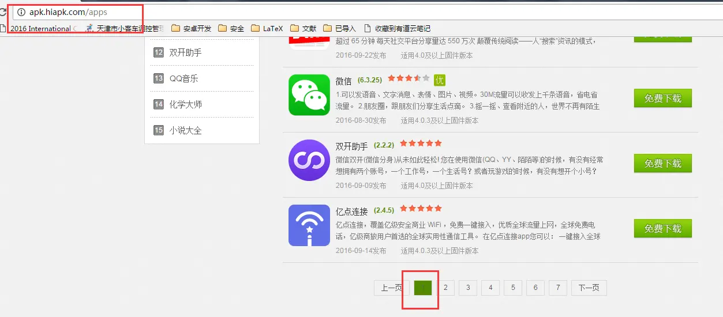The height and width of the screenshot is (317, 723).
Task: Open the 双开助手 title in app list
Action: (x=351, y=146)
